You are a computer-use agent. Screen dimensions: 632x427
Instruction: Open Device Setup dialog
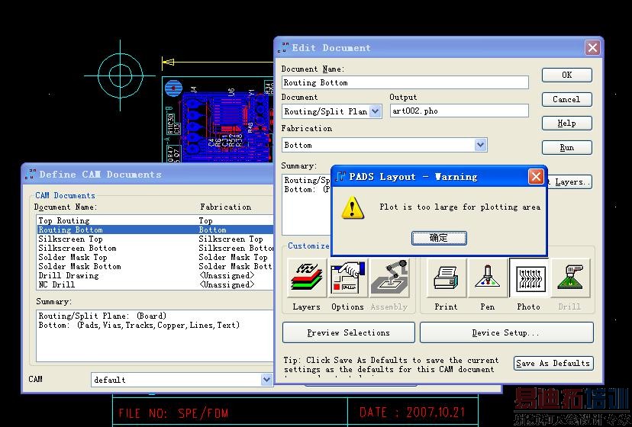[507, 332]
